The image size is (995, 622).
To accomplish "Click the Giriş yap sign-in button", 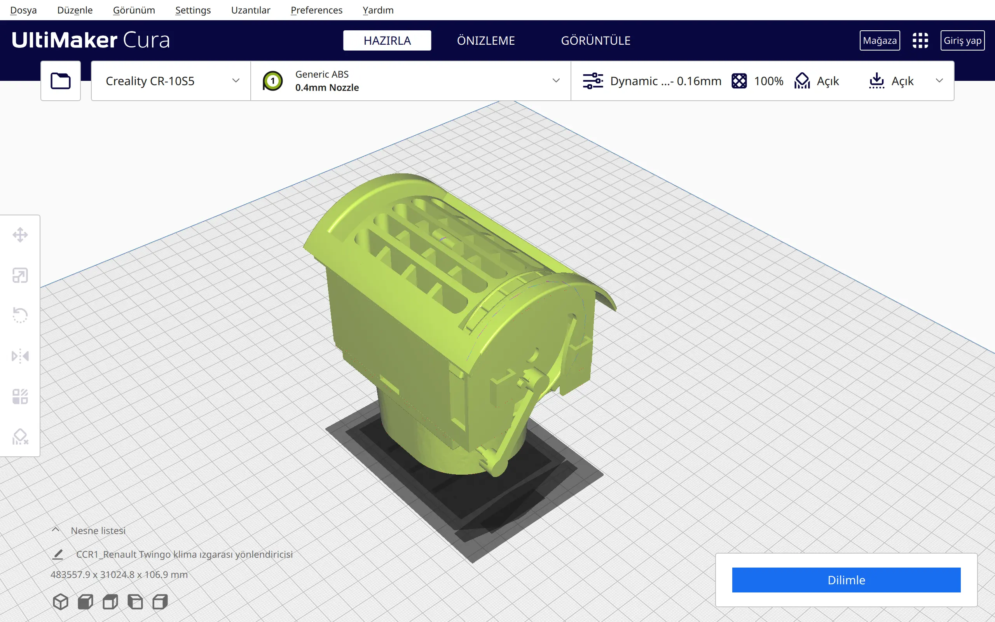I will coord(962,40).
